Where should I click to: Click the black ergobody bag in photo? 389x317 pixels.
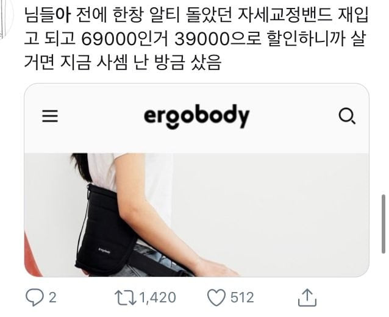point(105,229)
